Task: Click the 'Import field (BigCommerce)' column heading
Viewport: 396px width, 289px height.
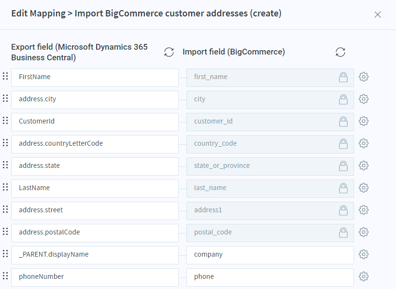Action: 234,52
